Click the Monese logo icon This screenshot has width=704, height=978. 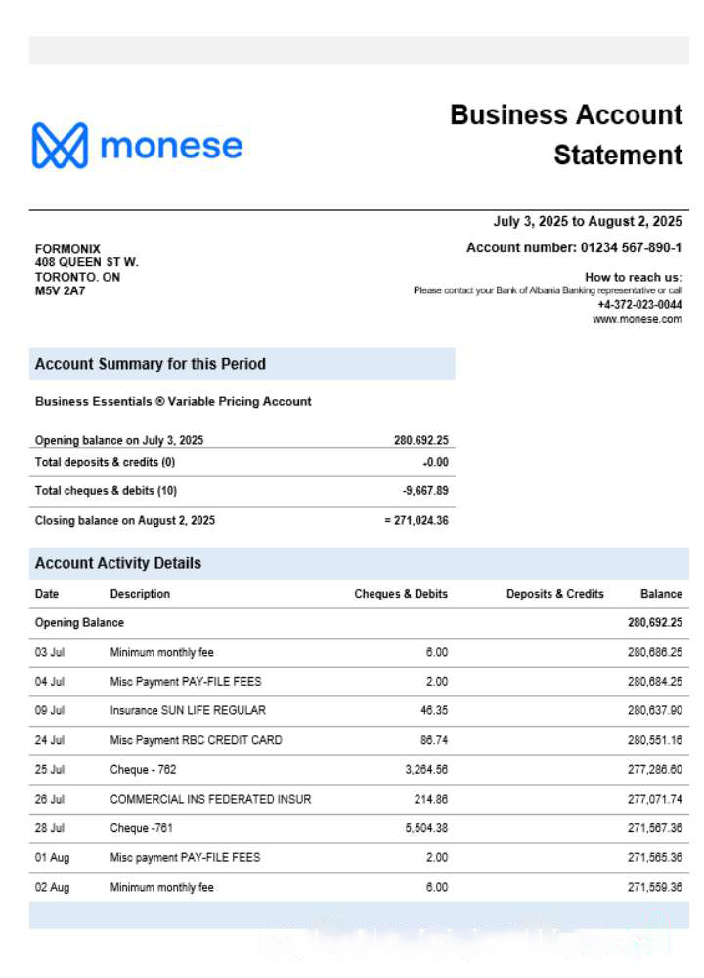[60, 146]
